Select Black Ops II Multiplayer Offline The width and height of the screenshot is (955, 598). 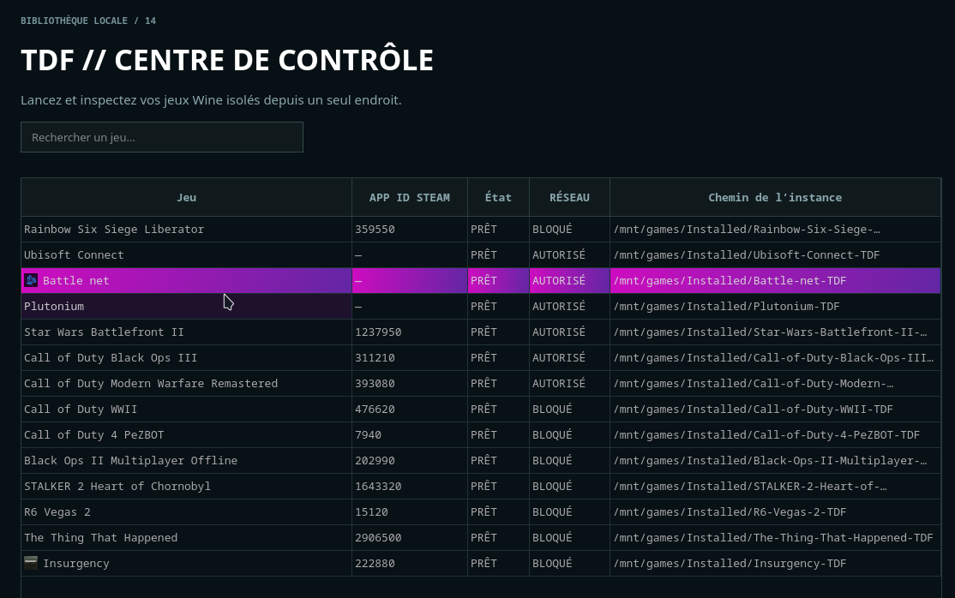point(130,460)
